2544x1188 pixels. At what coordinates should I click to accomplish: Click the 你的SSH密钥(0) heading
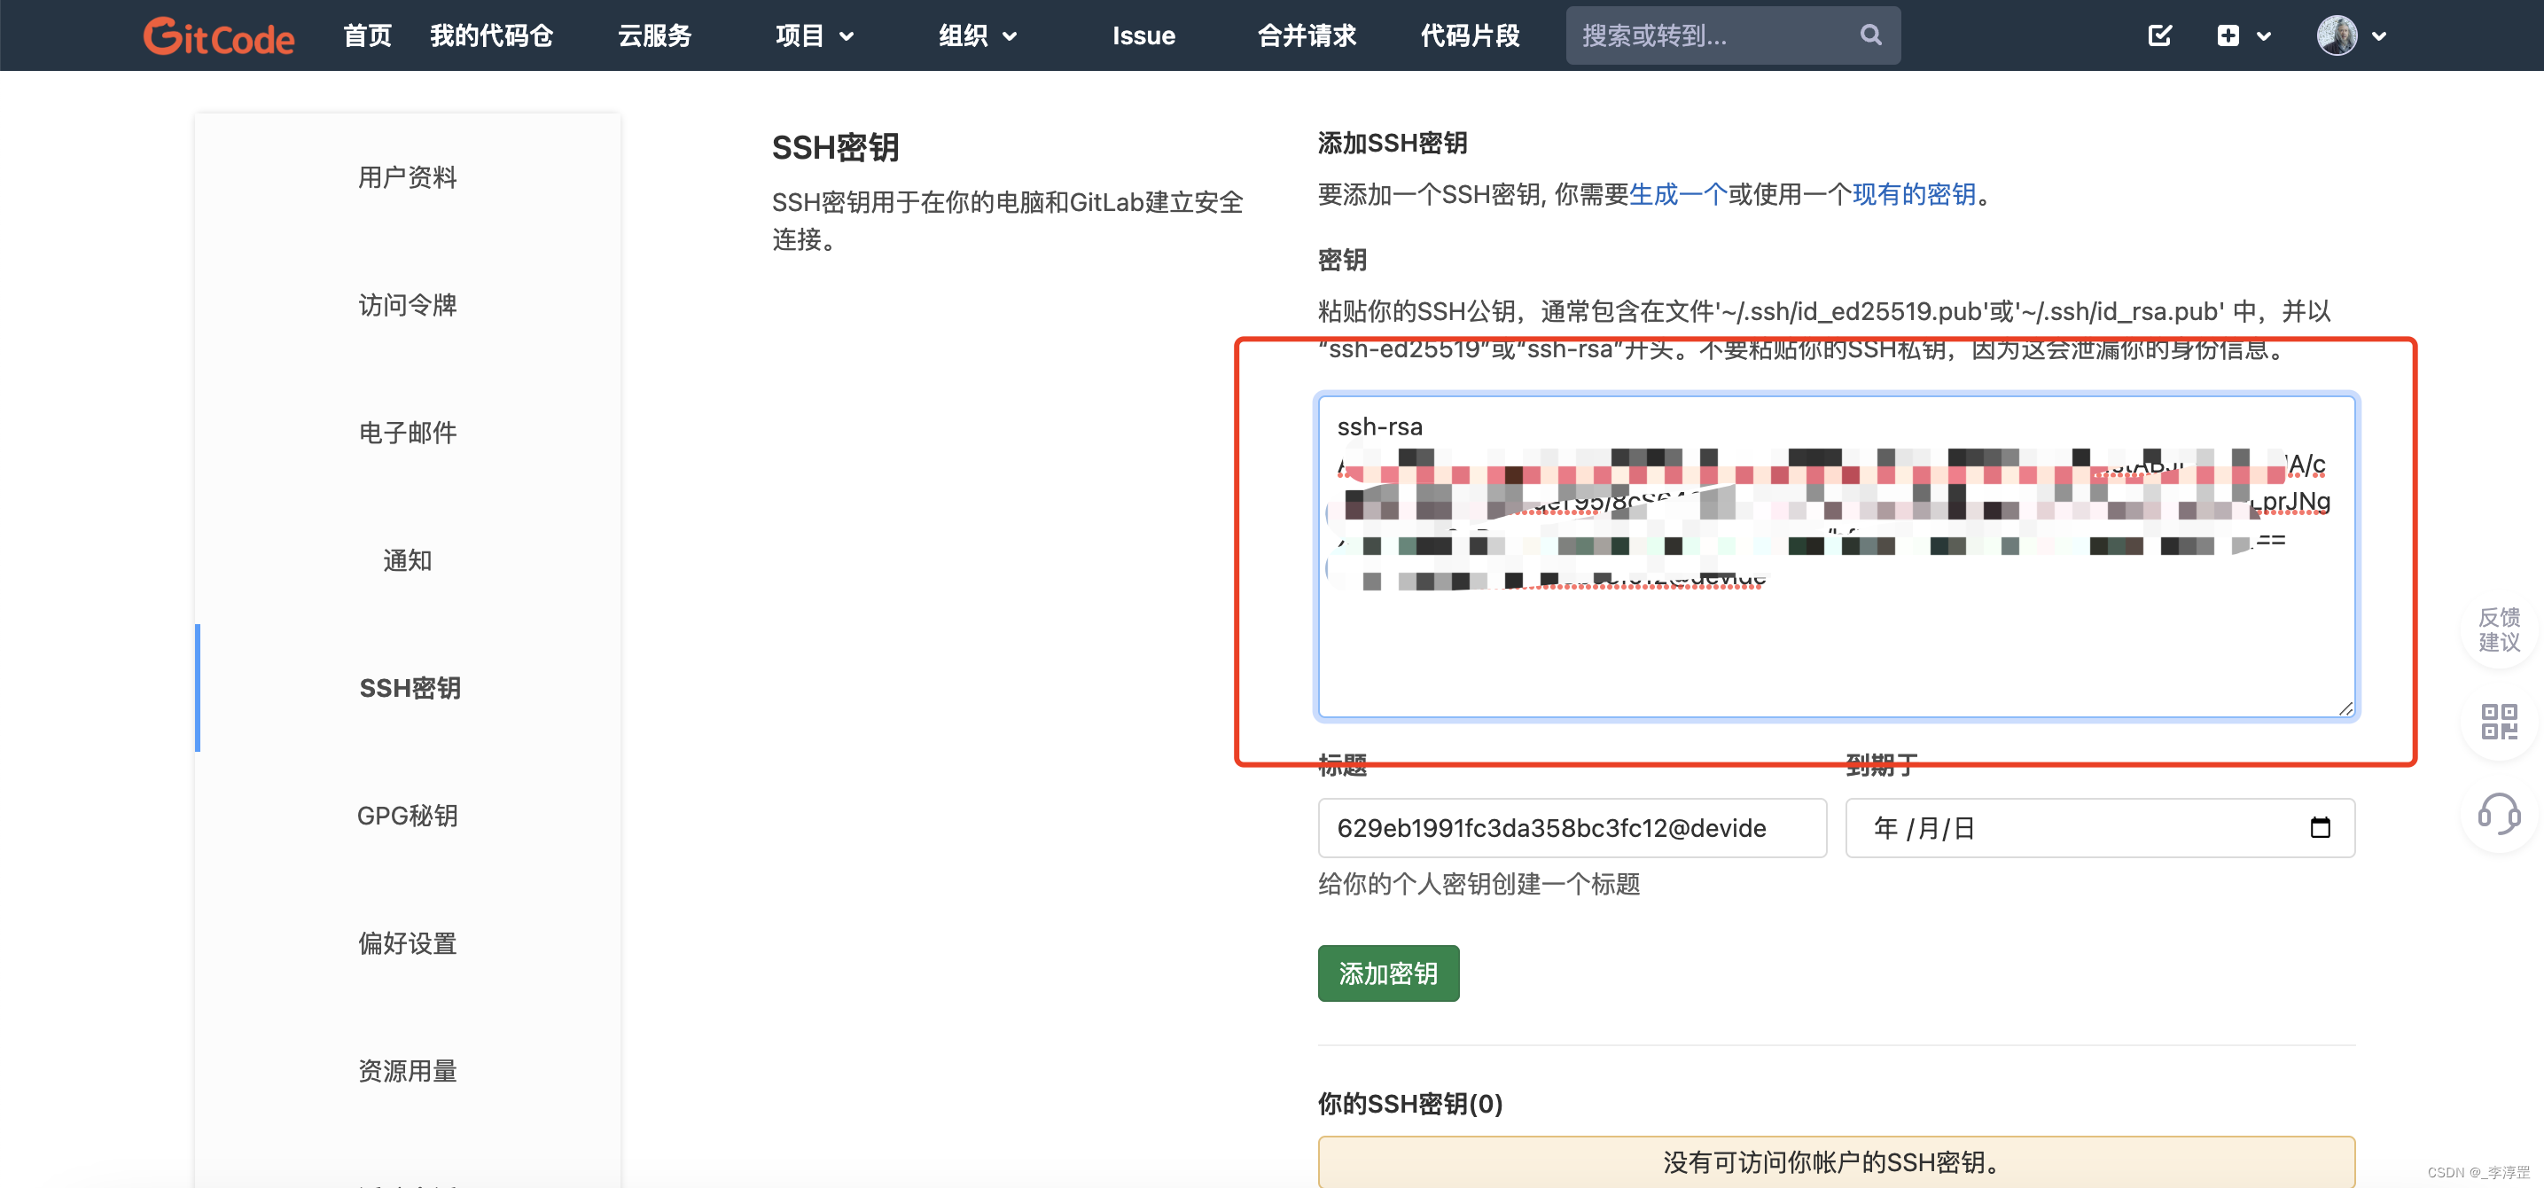point(1410,1103)
